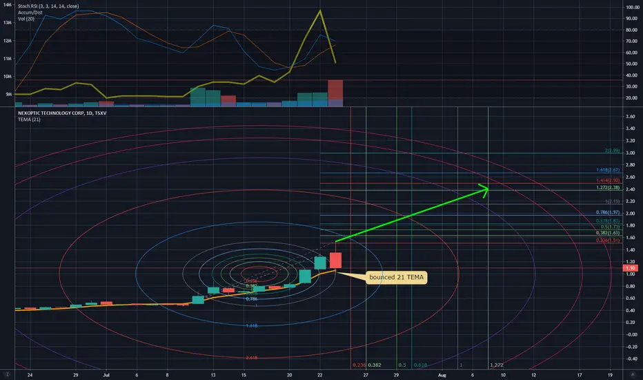Screen dimensions: 643x380
Task: Select the Vol (20) indicator legend
Action: 26,19
